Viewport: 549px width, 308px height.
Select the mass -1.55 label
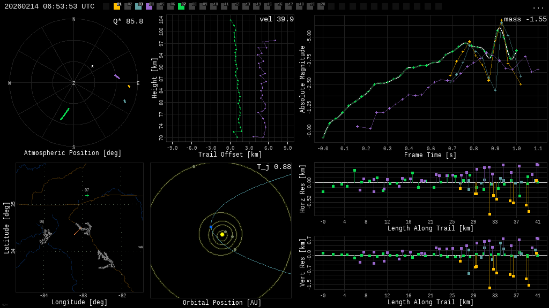tap(525, 19)
